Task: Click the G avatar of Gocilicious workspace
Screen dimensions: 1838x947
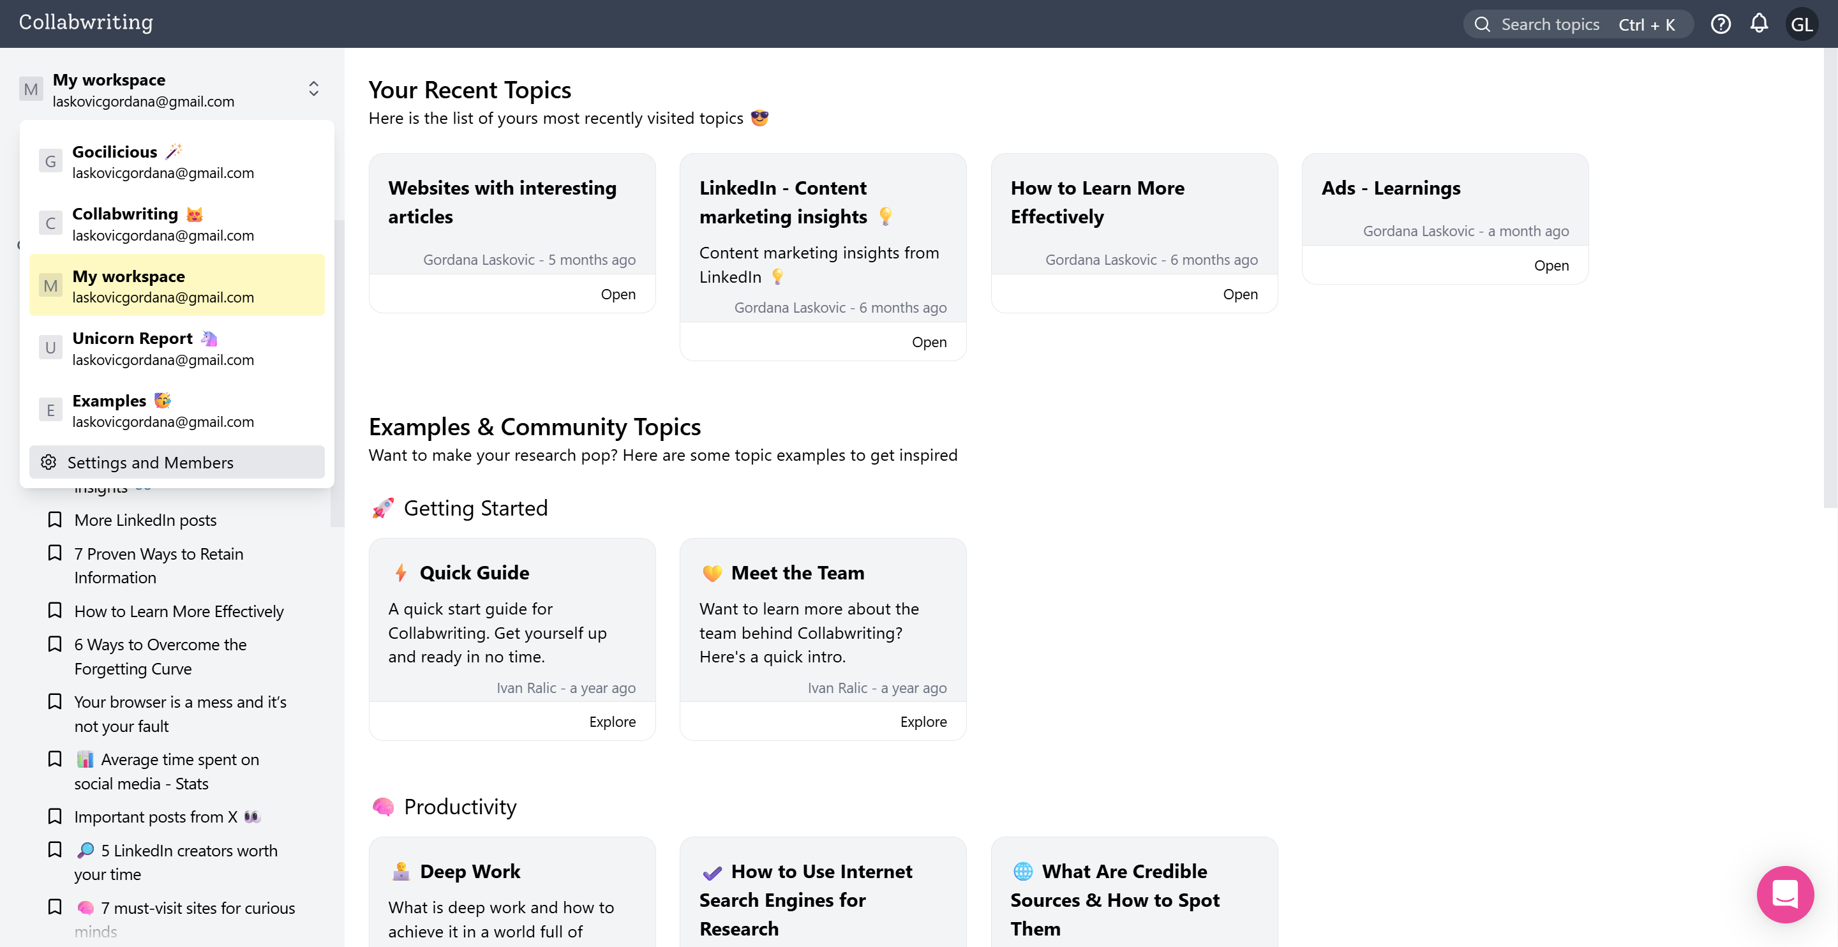Action: coord(50,161)
